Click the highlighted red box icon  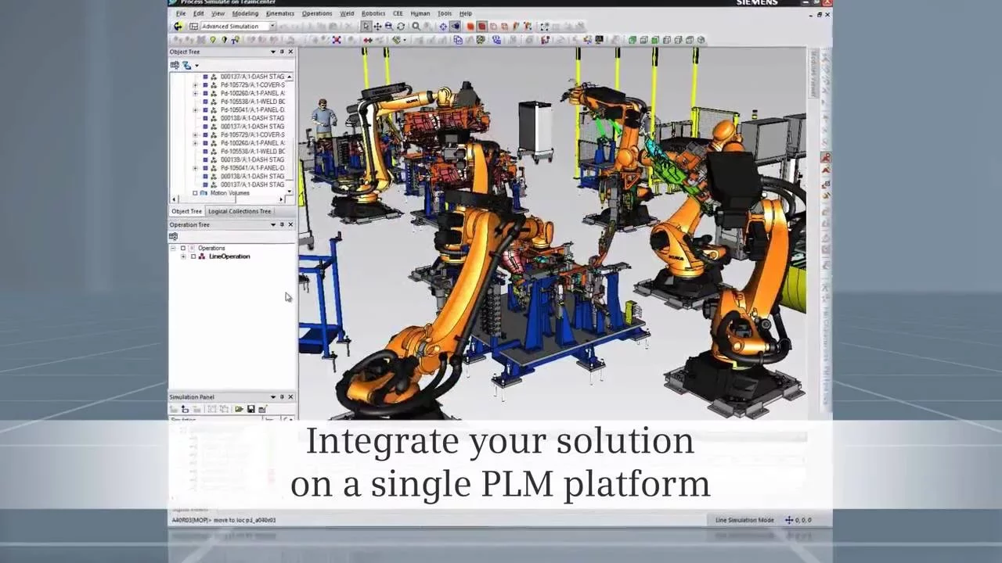click(481, 27)
